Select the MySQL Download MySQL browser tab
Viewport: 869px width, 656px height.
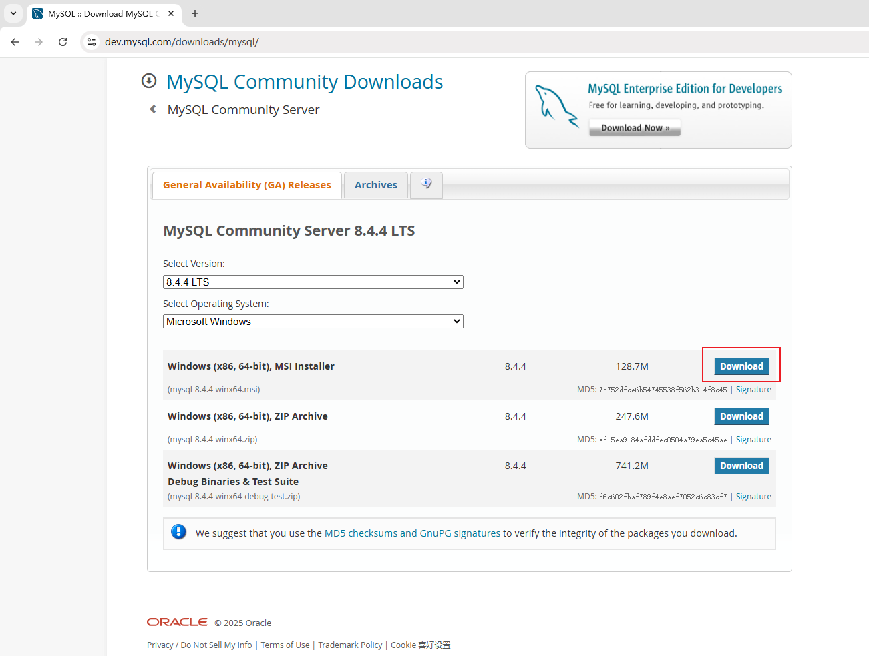pyautogui.click(x=104, y=13)
